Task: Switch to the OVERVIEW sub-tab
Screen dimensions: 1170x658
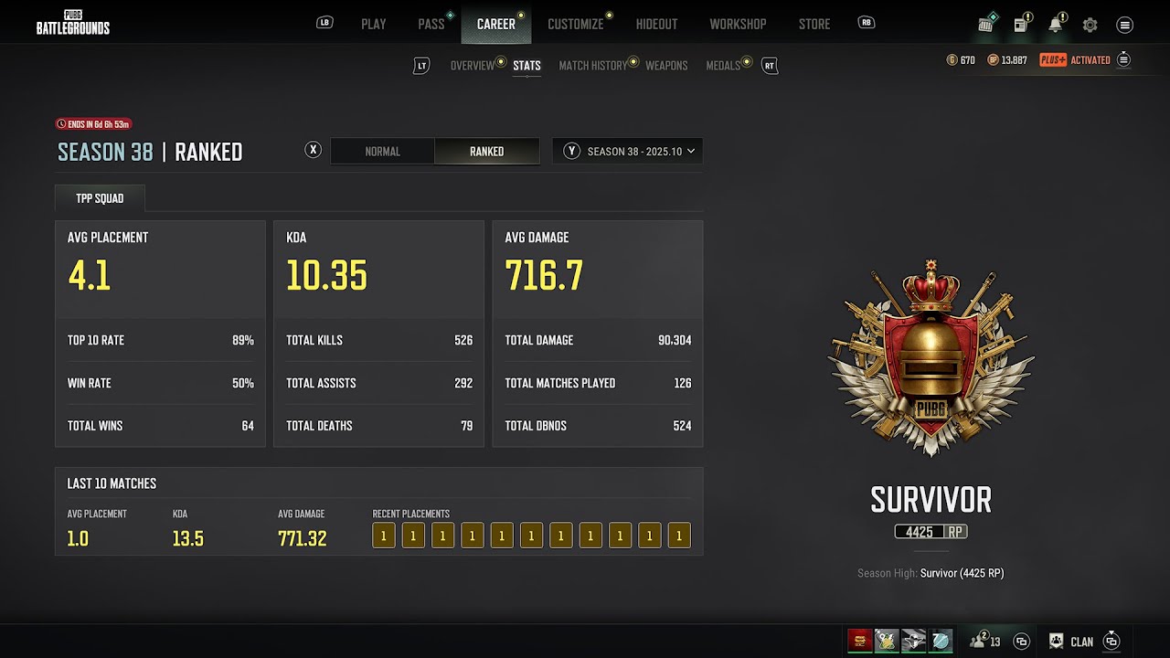Action: [x=473, y=66]
